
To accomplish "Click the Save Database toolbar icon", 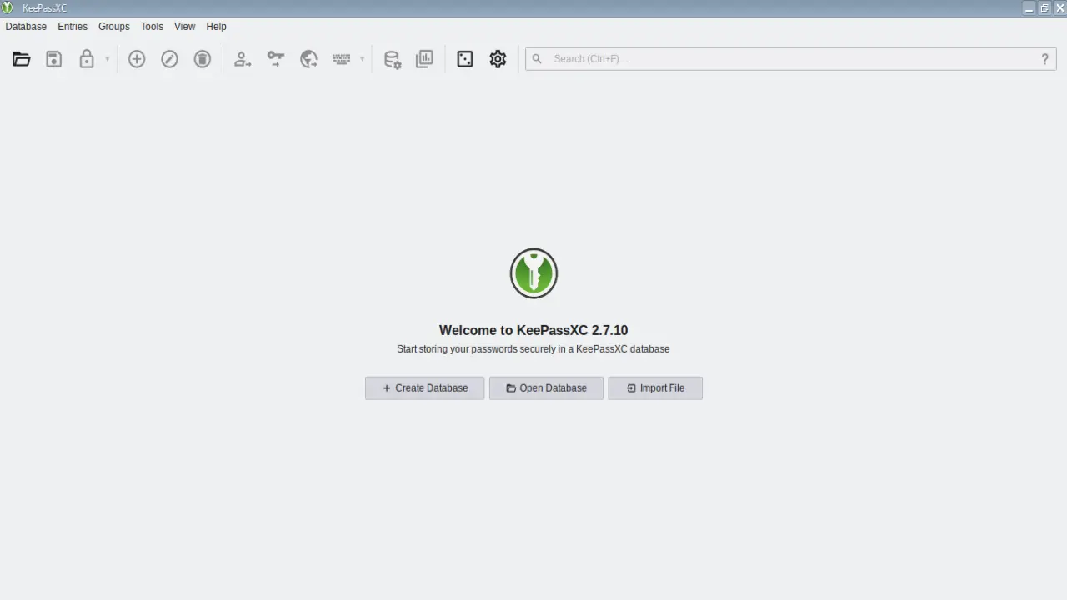I will (54, 59).
